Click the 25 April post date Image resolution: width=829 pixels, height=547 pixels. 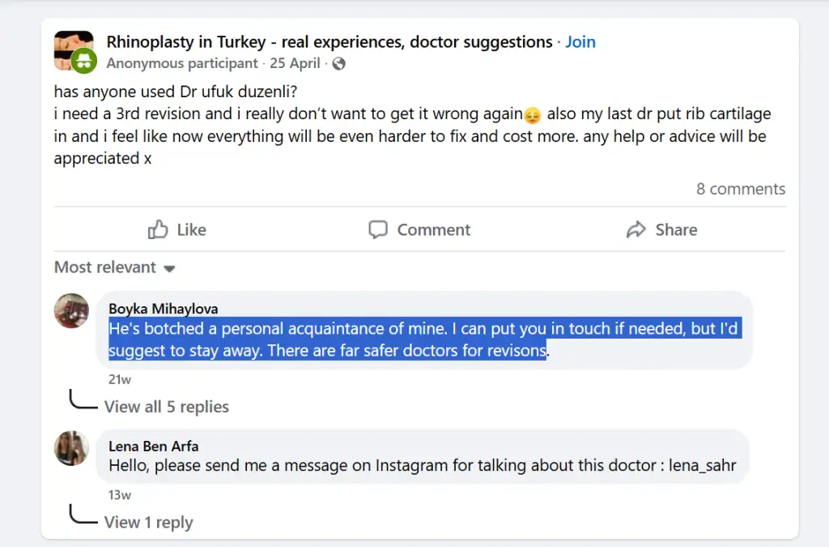click(x=295, y=63)
